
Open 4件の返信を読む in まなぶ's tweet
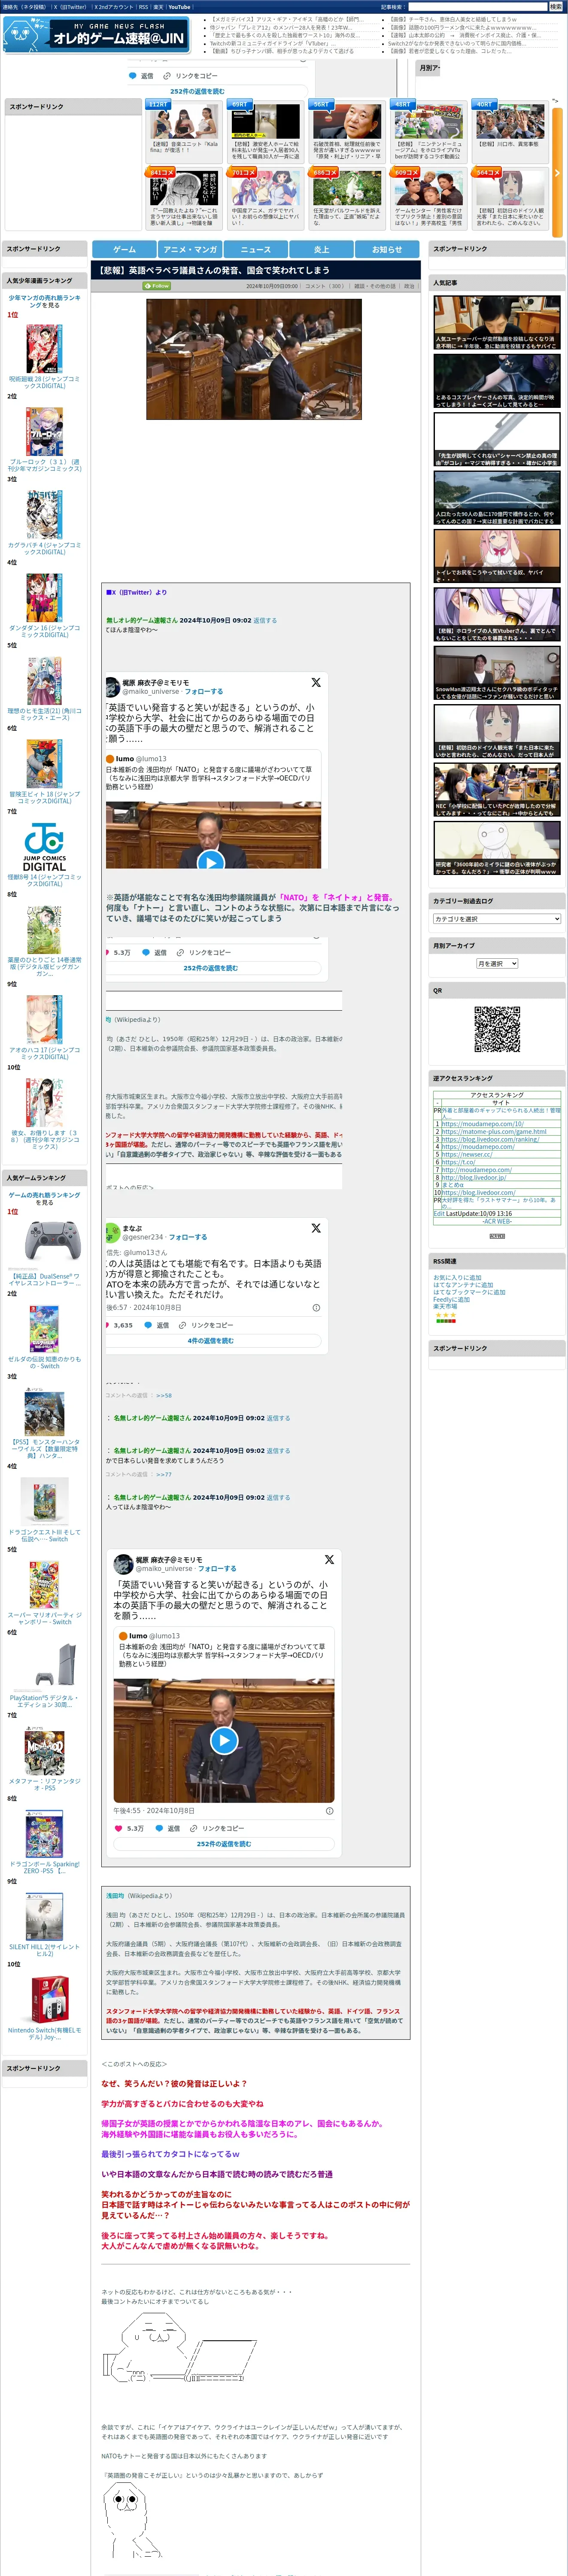(210, 1341)
